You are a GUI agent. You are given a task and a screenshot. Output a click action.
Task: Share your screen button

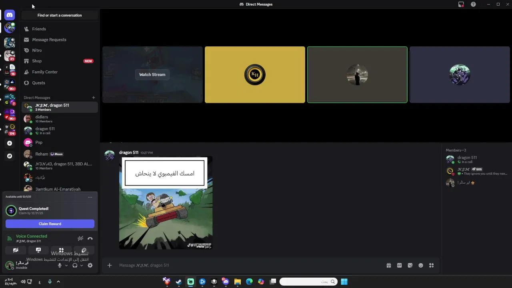38,250
